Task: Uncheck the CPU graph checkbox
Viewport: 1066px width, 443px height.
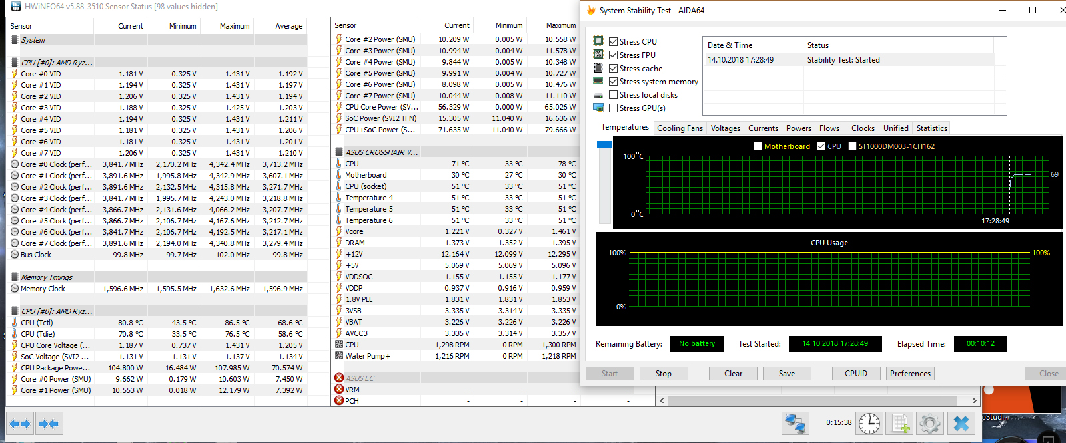Action: coord(821,146)
